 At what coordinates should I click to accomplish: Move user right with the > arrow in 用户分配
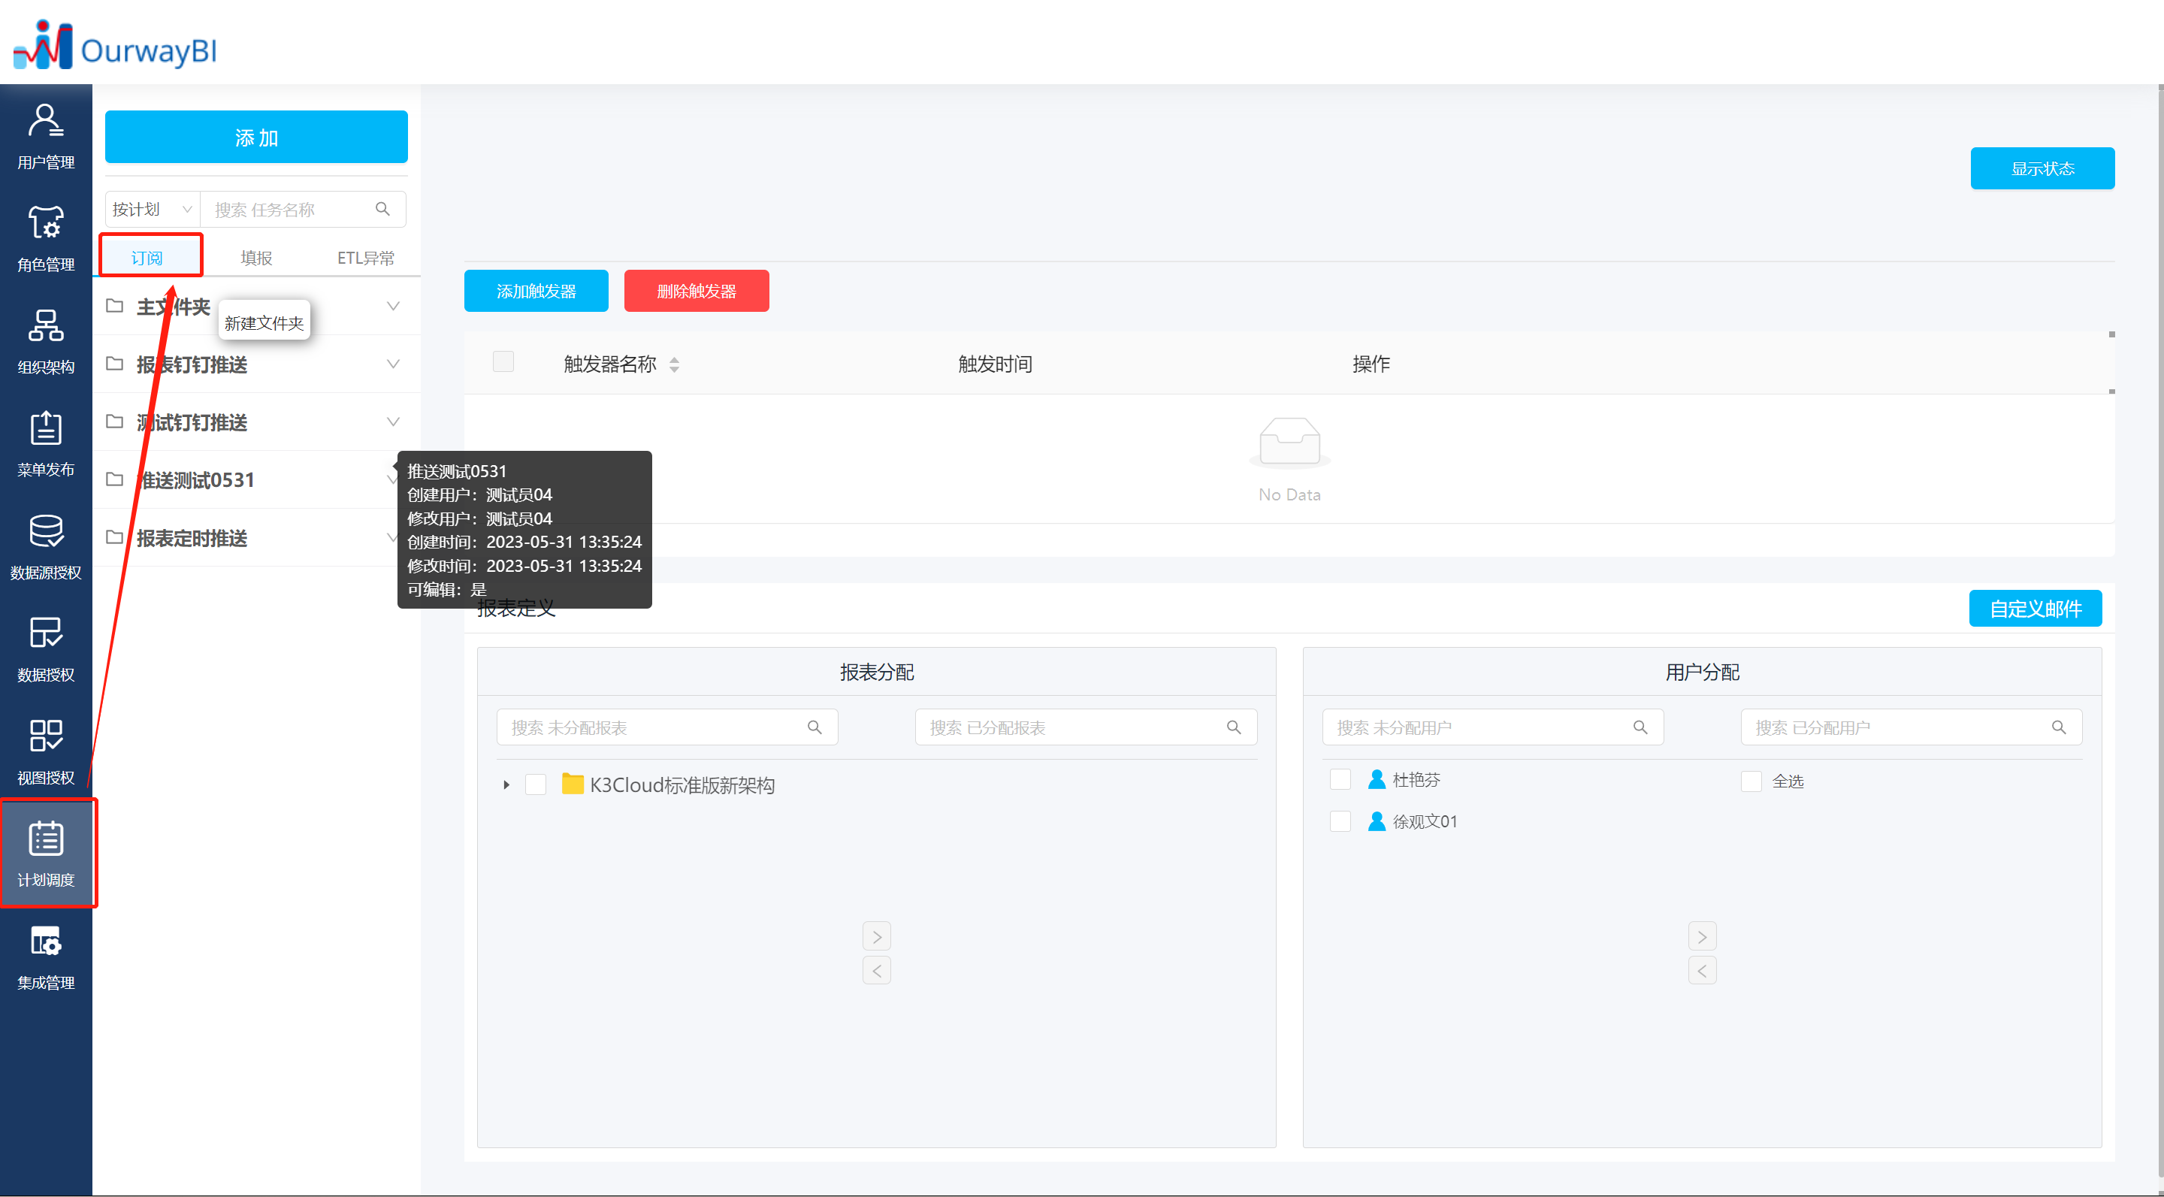click(x=1702, y=936)
